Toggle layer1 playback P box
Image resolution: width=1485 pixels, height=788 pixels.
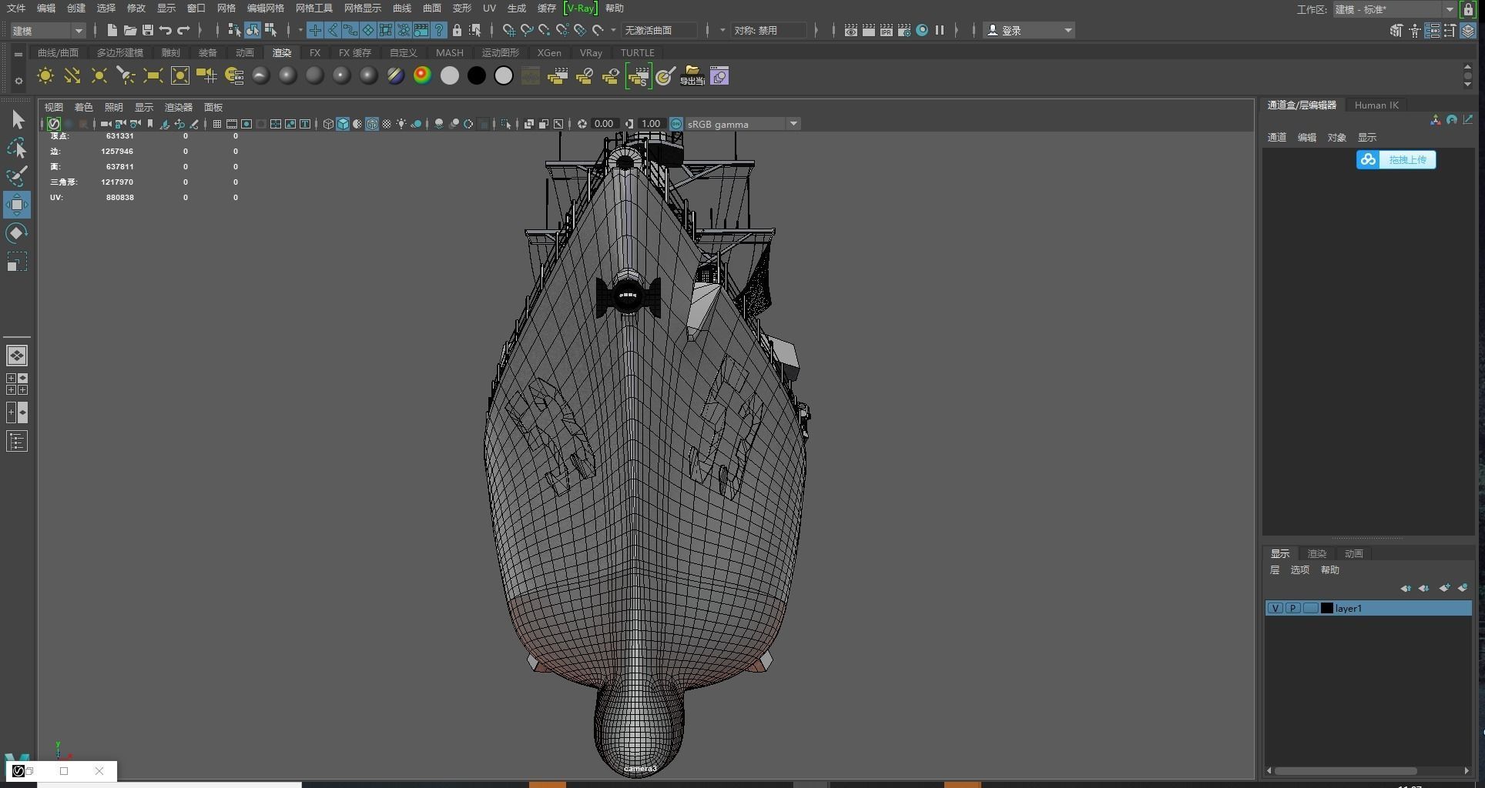1292,608
